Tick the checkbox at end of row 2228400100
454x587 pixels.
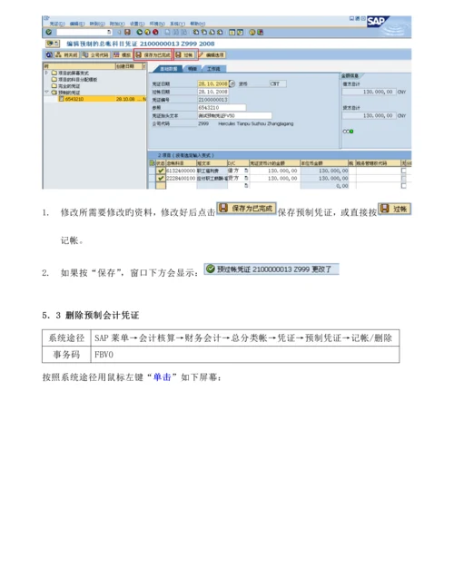click(x=404, y=178)
